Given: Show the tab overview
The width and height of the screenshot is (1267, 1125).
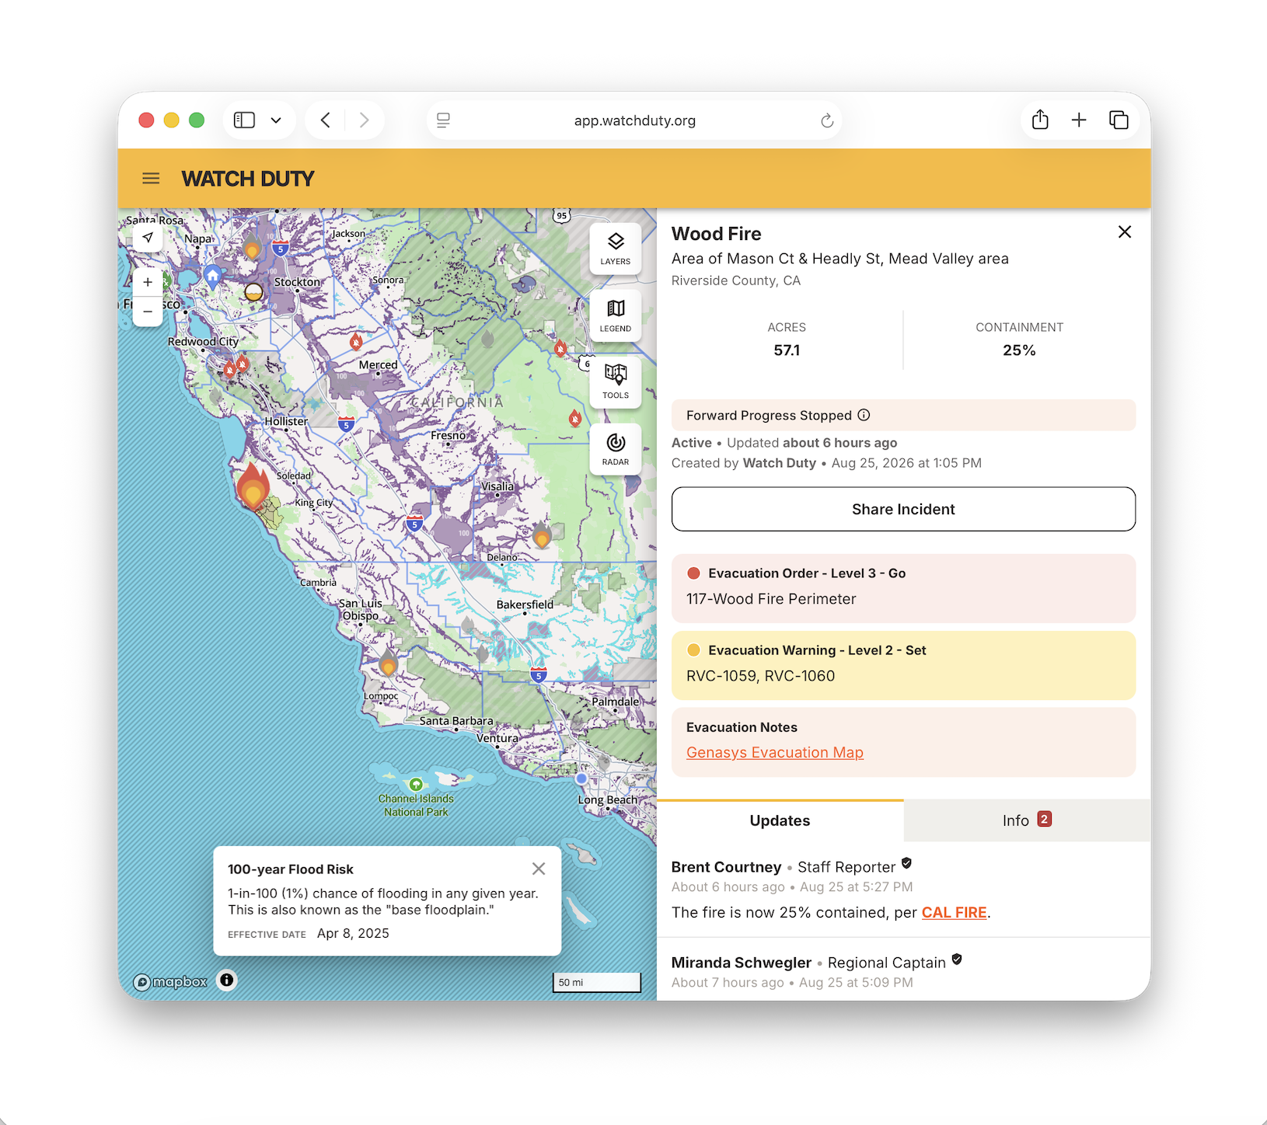Looking at the screenshot, I should point(1119,120).
